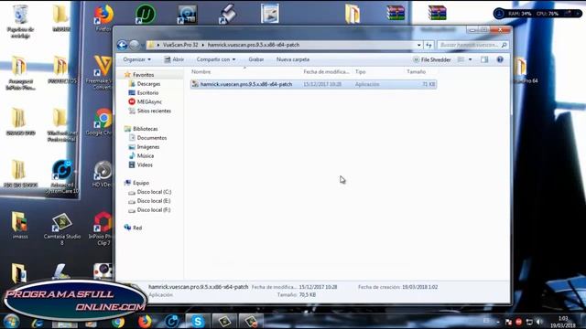586x329 pixels.
Task: Create a folder with Nueva carpeta
Action: (293, 59)
